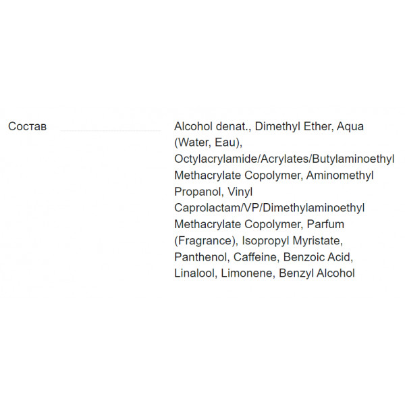The image size is (405, 405).
Task: Click the dotted separator line after Состав
Action: (x=111, y=131)
